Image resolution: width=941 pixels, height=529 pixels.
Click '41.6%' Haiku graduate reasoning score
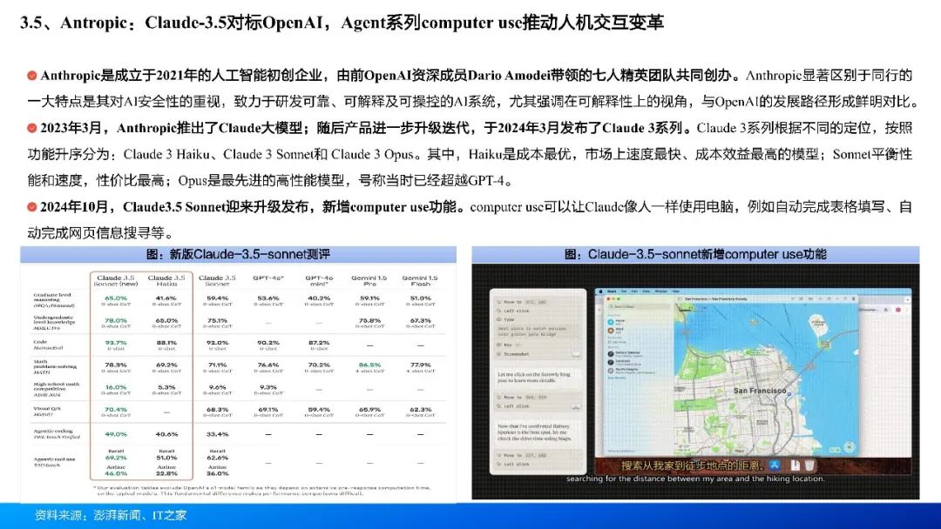(166, 298)
